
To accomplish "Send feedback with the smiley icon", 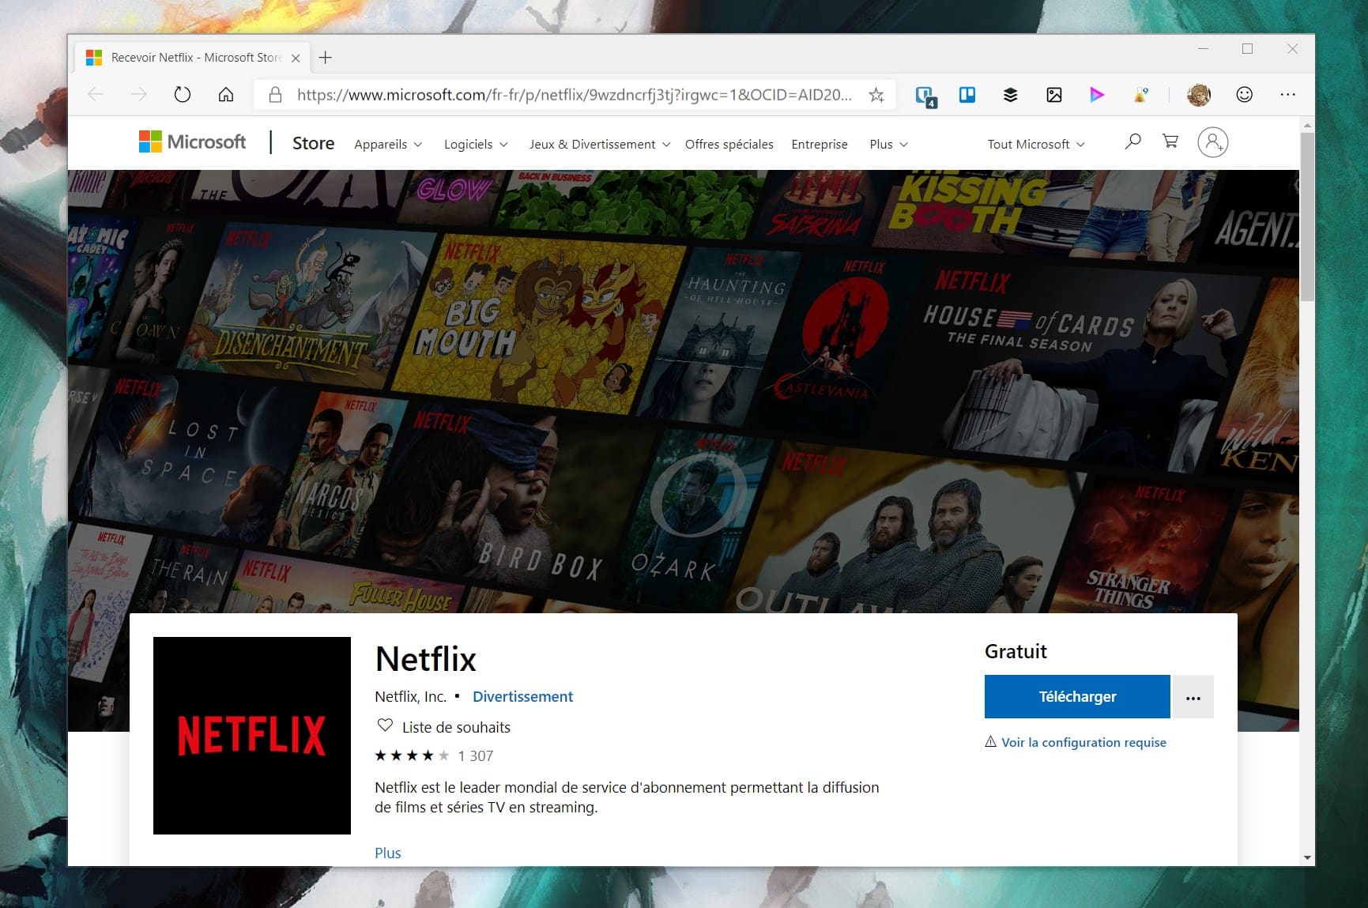I will (1245, 95).
